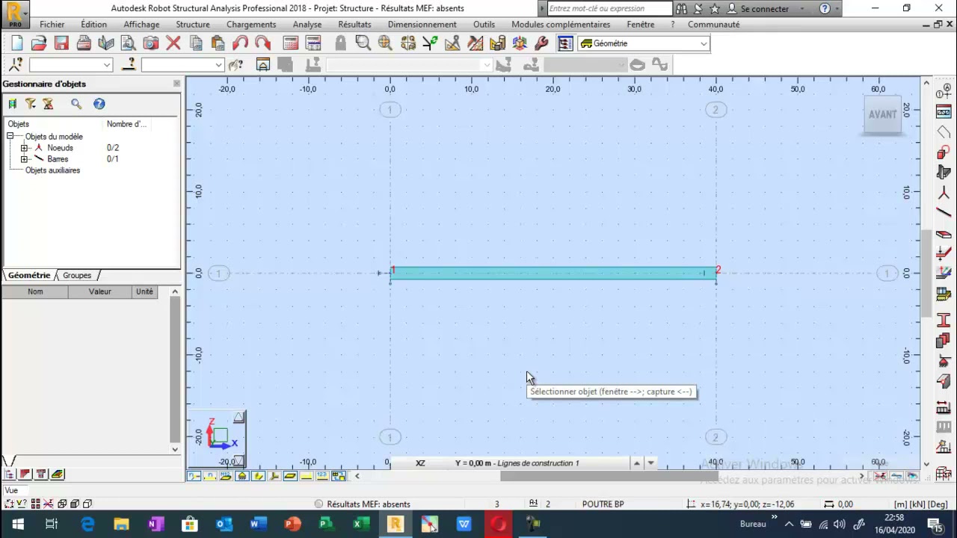Open Résultats menu
Screen dimensions: 957x538
[x=354, y=24]
